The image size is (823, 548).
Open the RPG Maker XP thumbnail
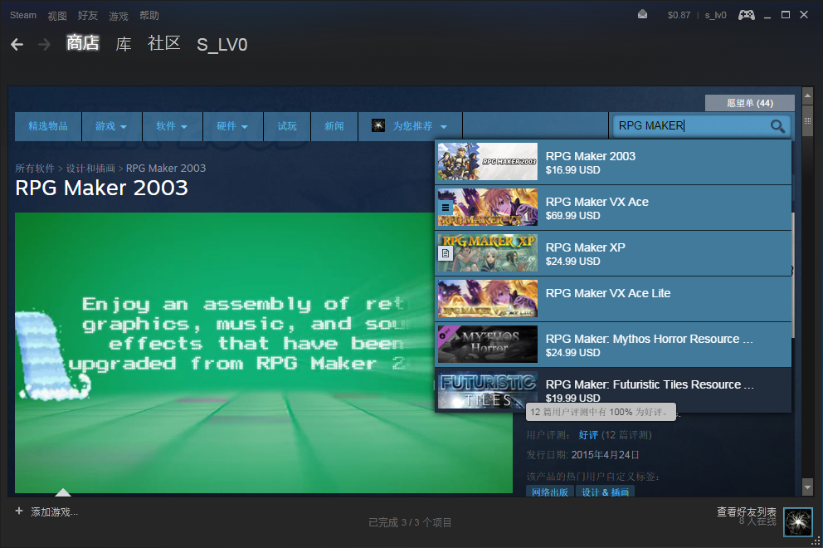coord(488,253)
